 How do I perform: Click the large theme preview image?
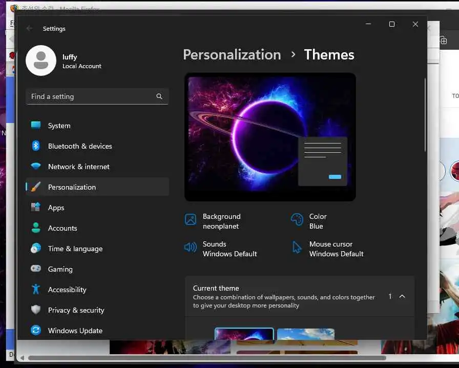270,137
